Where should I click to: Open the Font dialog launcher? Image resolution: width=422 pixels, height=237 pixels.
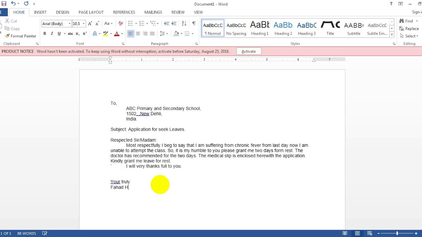(x=123, y=44)
